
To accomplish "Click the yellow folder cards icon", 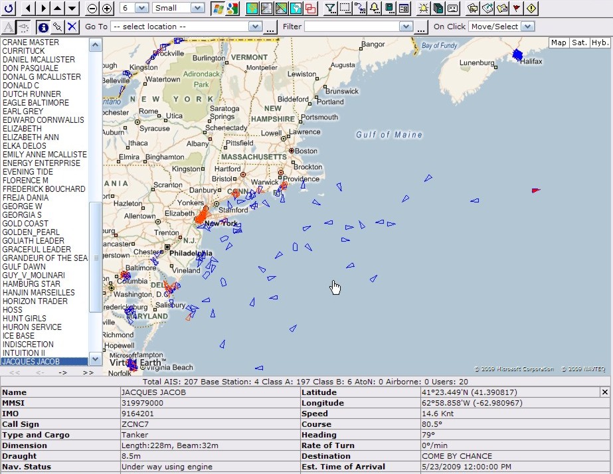I will (502, 8).
